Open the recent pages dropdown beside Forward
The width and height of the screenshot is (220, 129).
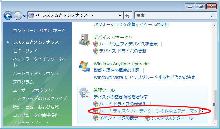pyautogui.click(x=25, y=16)
